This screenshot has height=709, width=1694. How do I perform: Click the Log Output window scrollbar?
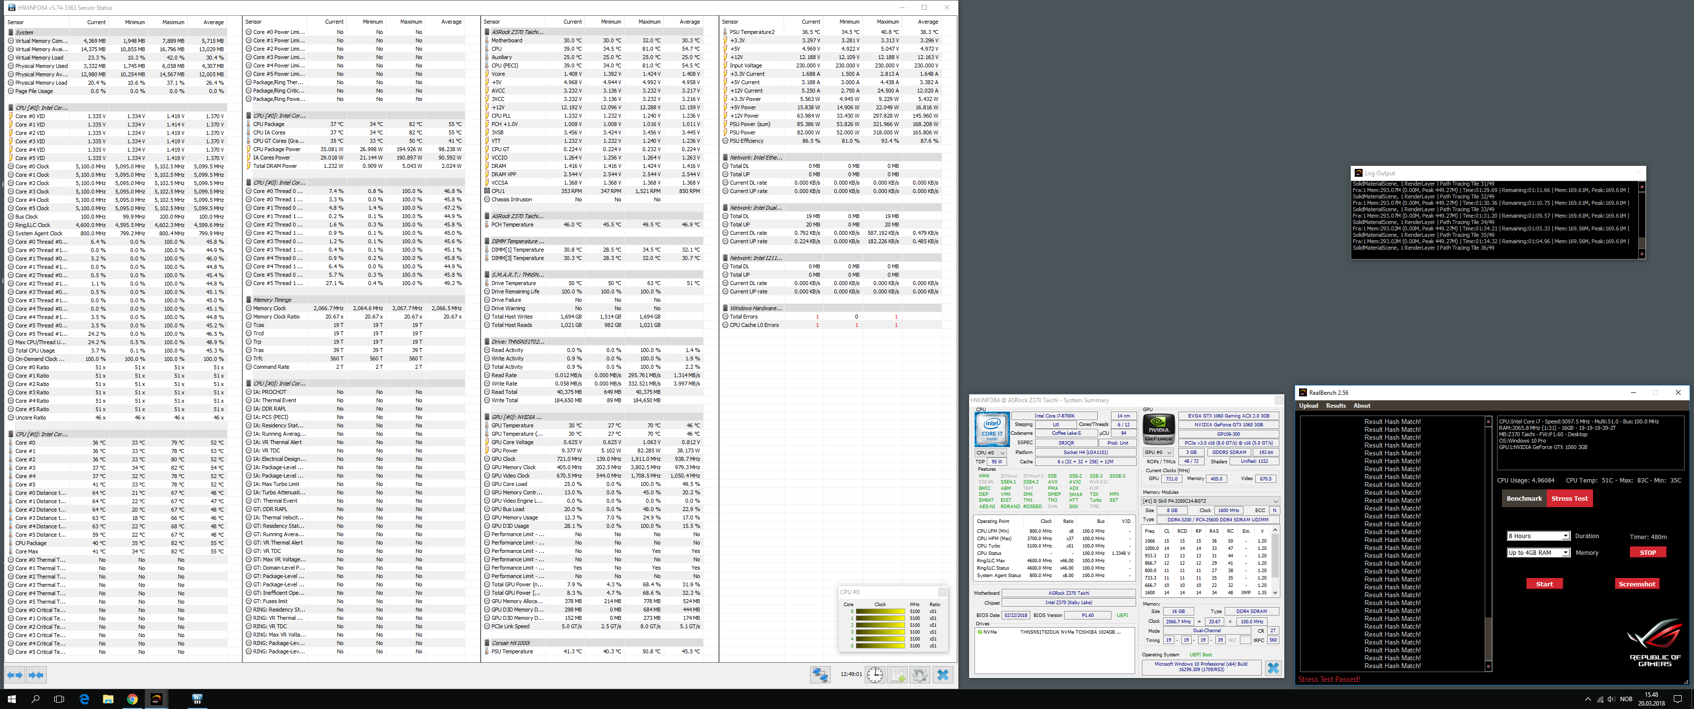[x=1641, y=220]
